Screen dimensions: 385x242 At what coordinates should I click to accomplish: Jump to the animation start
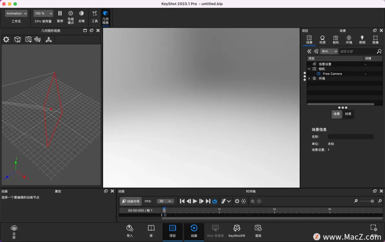[182, 201]
